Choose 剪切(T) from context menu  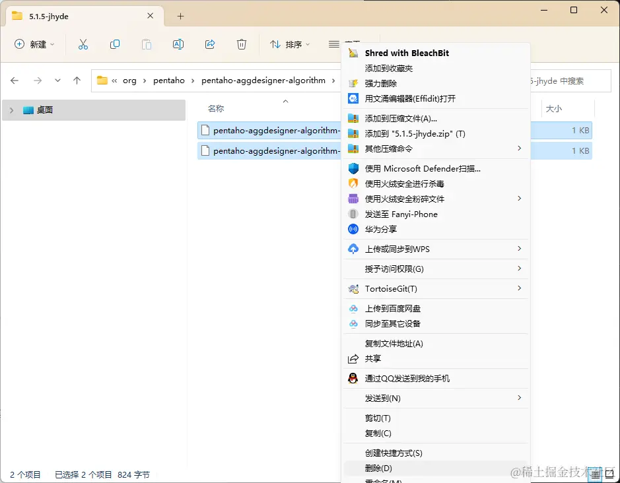click(x=436, y=418)
